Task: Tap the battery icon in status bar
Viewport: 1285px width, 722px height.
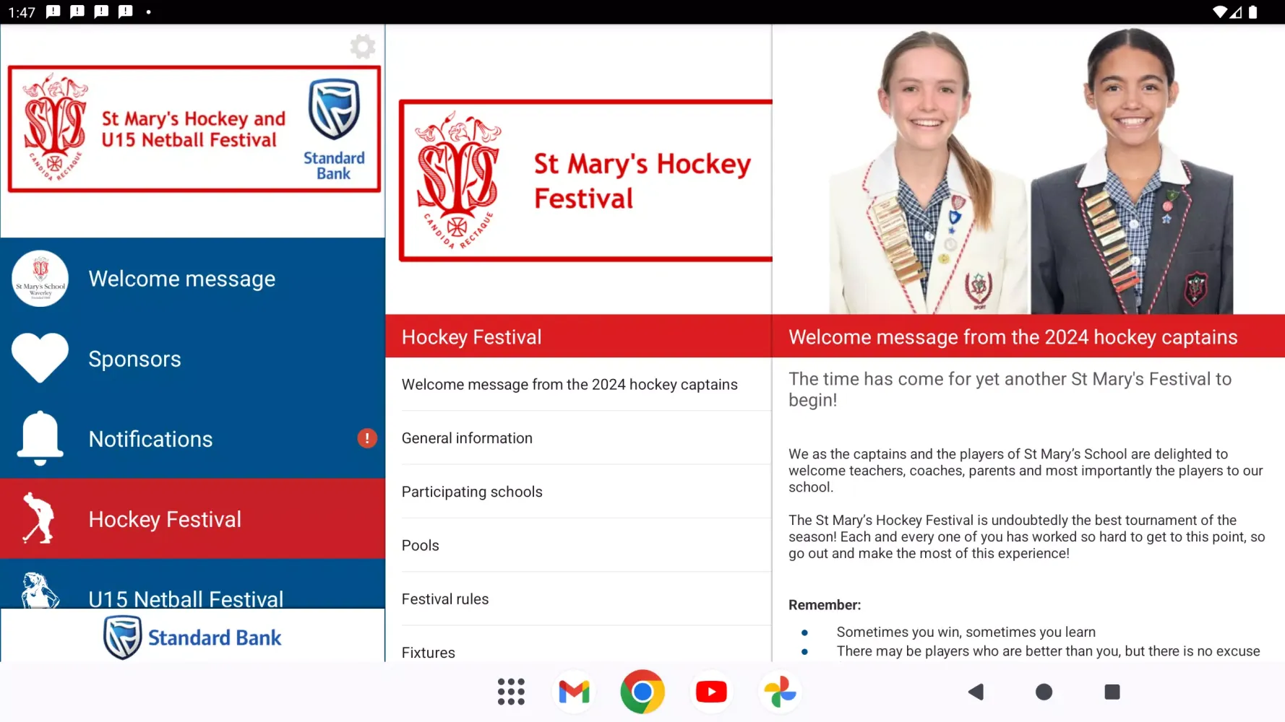Action: coord(1253,12)
